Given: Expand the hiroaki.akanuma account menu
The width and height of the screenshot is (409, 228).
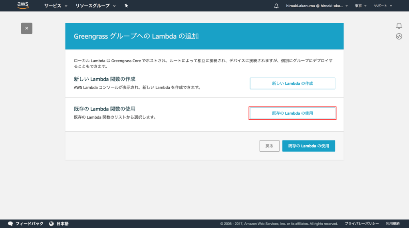Looking at the screenshot, I should point(317,6).
